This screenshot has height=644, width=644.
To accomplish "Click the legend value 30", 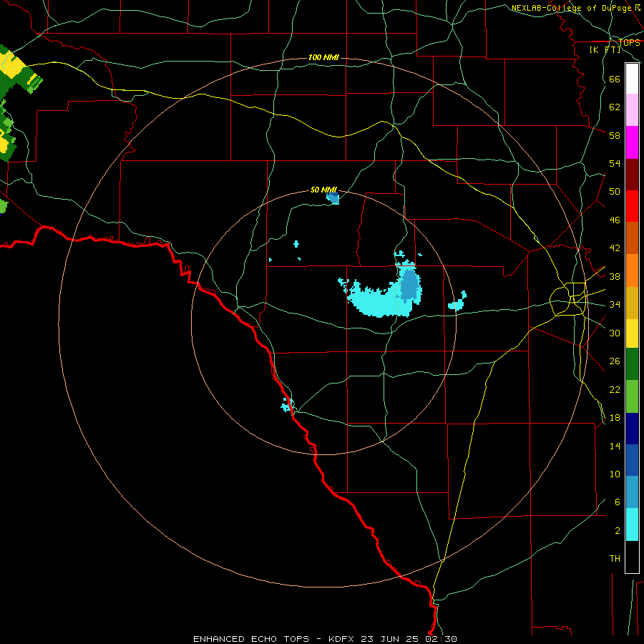I will point(615,333).
